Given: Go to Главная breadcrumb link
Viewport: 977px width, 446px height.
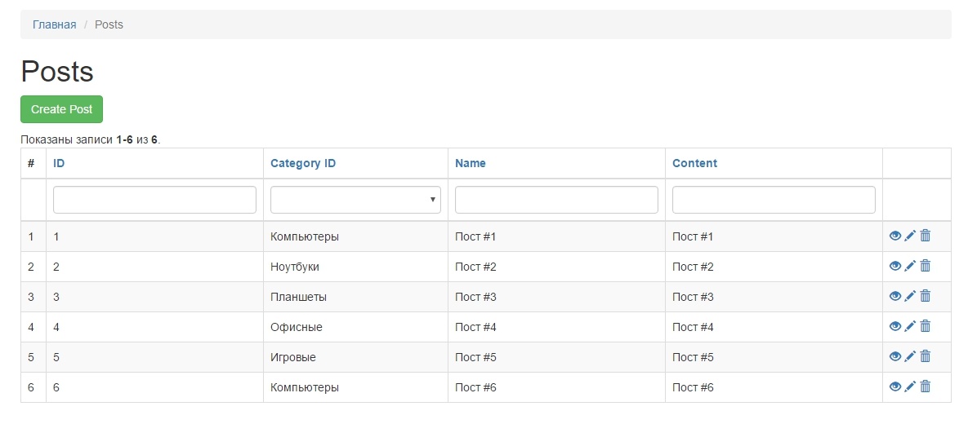Looking at the screenshot, I should [x=55, y=24].
